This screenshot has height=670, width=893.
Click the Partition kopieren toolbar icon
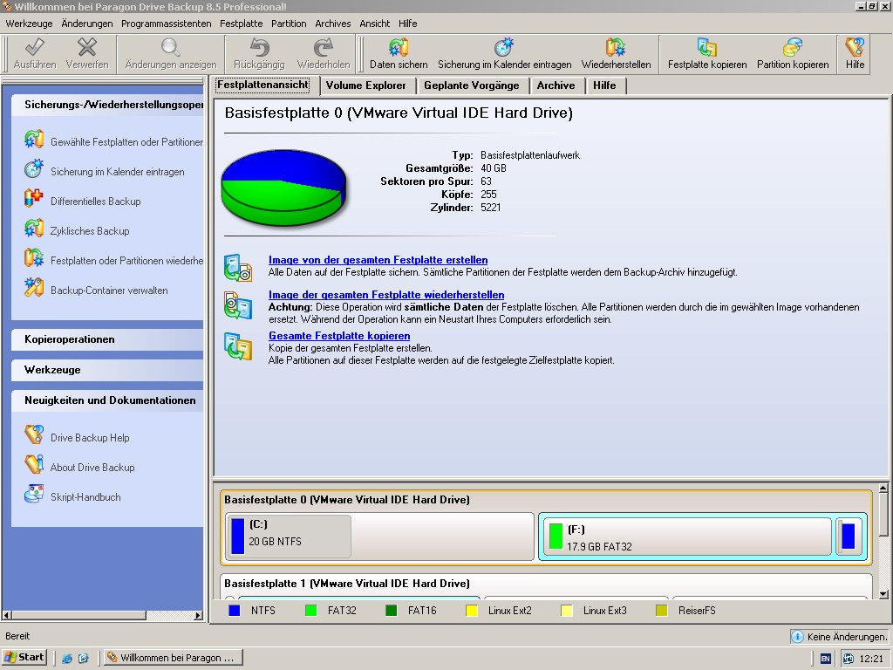tap(792, 47)
